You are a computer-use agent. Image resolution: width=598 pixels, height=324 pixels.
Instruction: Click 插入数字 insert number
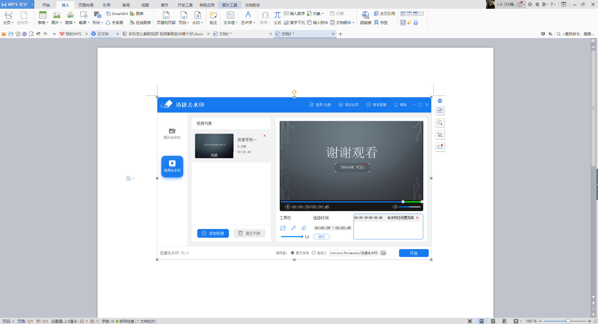(294, 14)
